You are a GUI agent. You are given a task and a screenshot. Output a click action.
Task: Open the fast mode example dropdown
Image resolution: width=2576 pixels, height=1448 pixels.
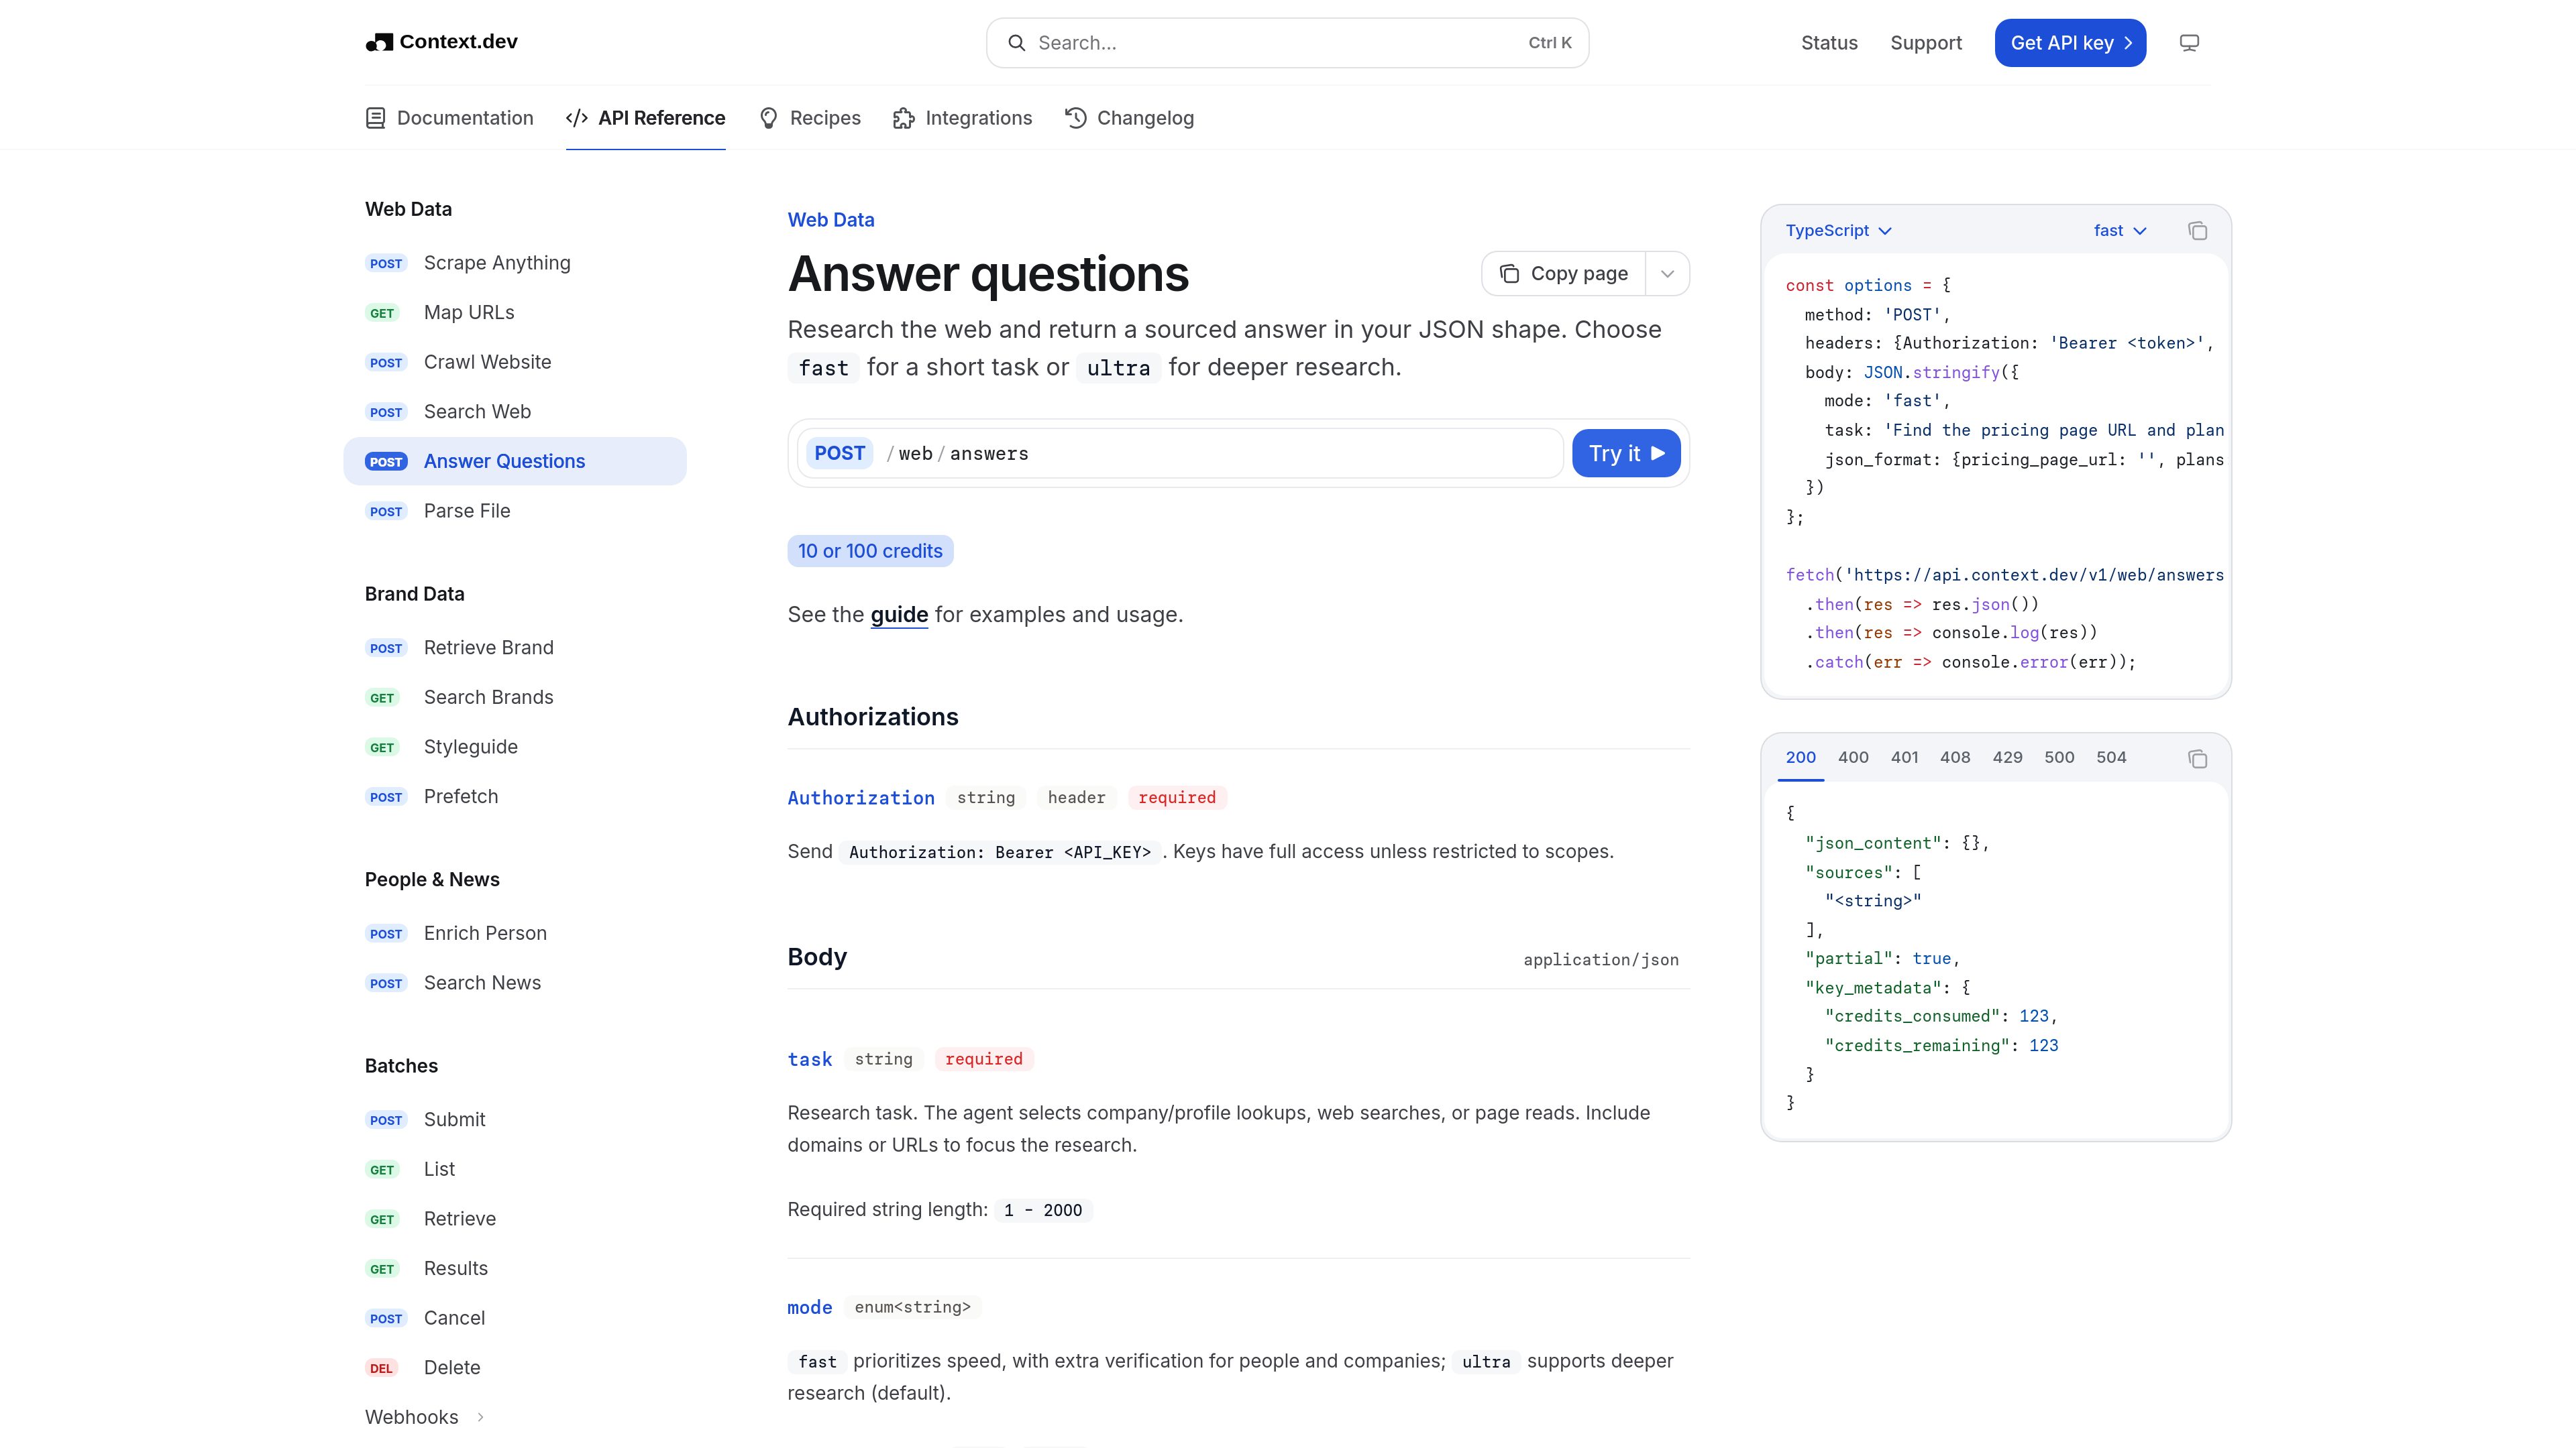coord(2120,231)
